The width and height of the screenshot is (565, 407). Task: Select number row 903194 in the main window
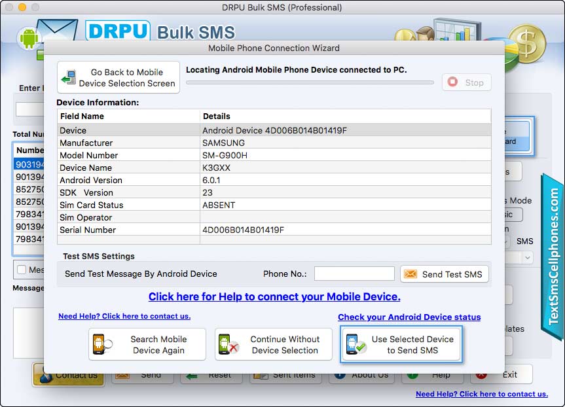[x=29, y=164]
